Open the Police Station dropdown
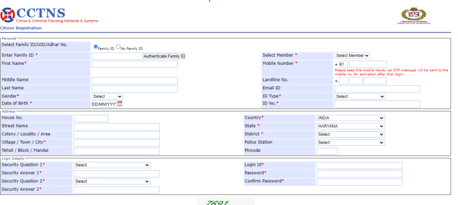The width and height of the screenshot is (458, 205). pyautogui.click(x=350, y=142)
